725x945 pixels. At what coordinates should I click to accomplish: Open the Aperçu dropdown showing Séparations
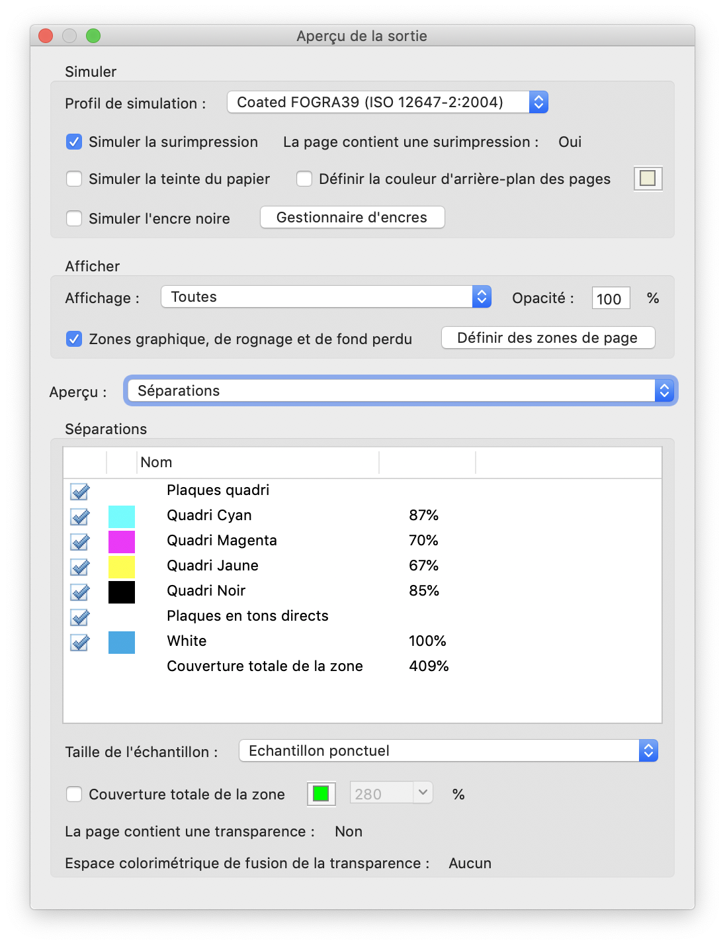click(x=400, y=390)
